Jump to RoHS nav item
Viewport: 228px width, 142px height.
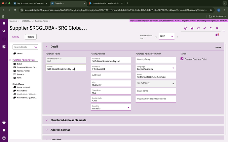(19, 78)
